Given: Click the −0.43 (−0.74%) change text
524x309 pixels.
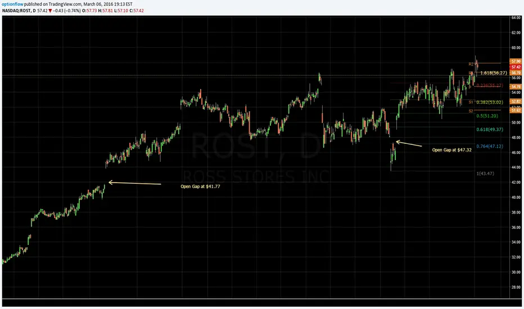Looking at the screenshot, I should pyautogui.click(x=66, y=11).
